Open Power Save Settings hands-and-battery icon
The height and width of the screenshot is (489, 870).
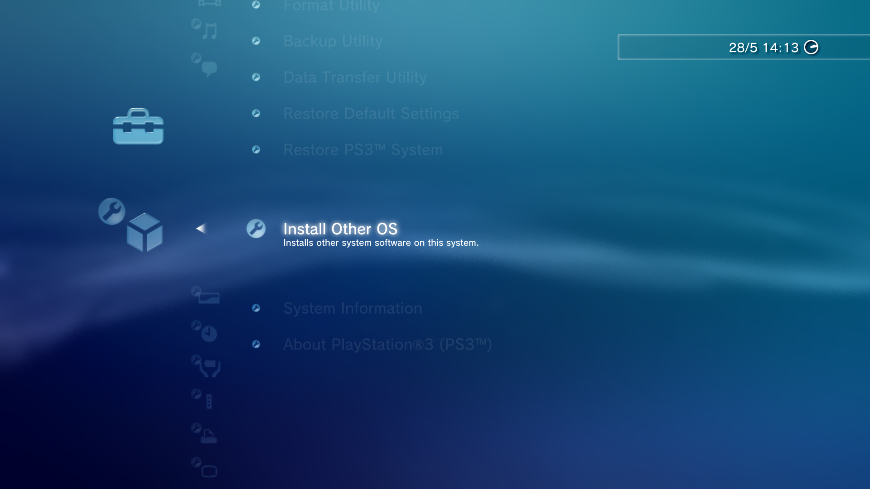coord(206,366)
